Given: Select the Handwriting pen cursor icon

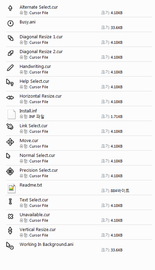Looking at the screenshot, I should 10,68.
